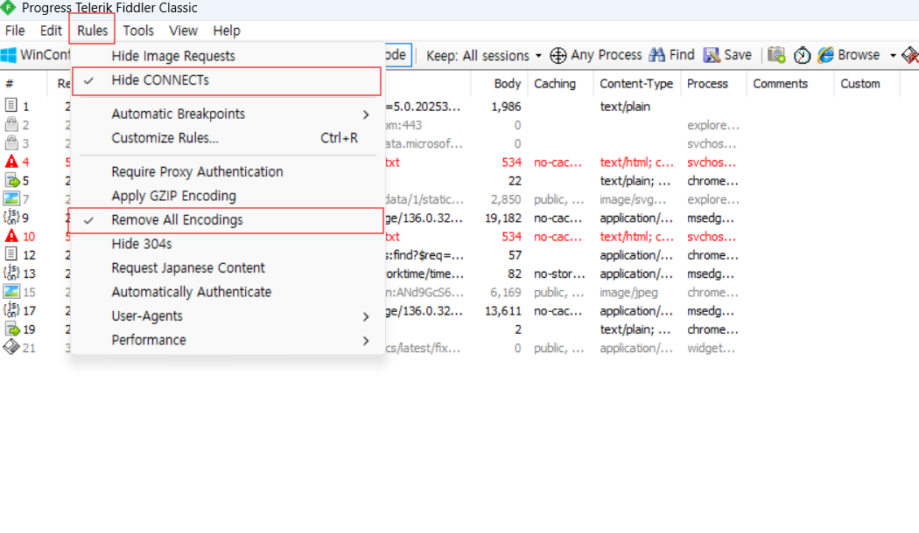Enable Require Proxy Authentication
The width and height of the screenshot is (919, 533).
click(x=228, y=172)
